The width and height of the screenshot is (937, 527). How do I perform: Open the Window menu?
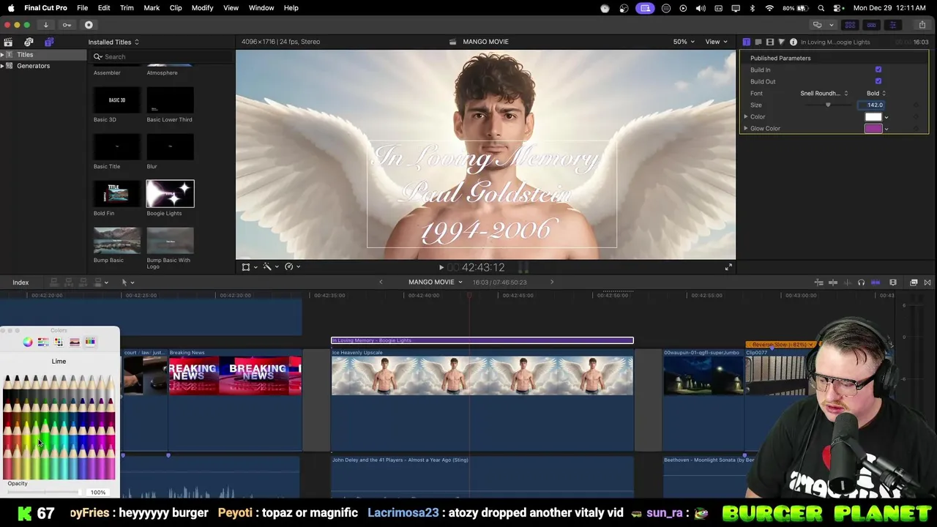pyautogui.click(x=261, y=7)
